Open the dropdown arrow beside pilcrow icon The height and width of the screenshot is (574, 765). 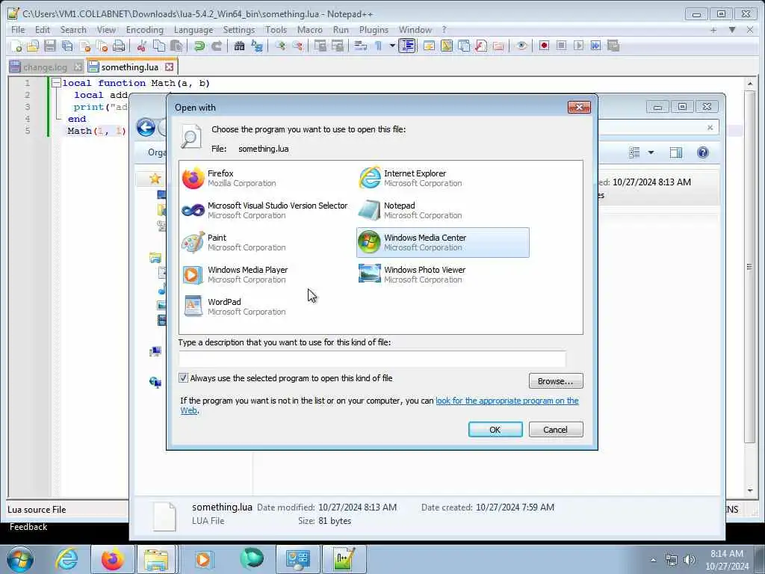[391, 46]
